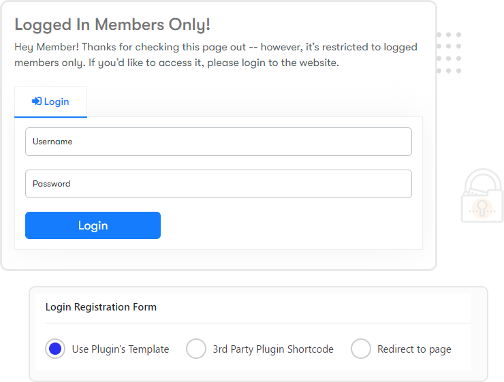The width and height of the screenshot is (504, 382).
Task: Click the Password placeholder text
Action: pos(52,184)
